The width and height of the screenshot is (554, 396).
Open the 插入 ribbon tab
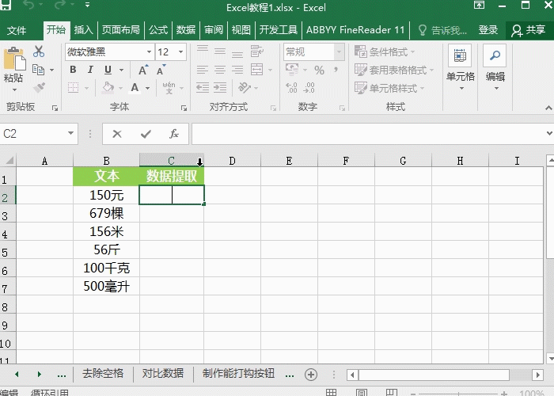(x=83, y=30)
